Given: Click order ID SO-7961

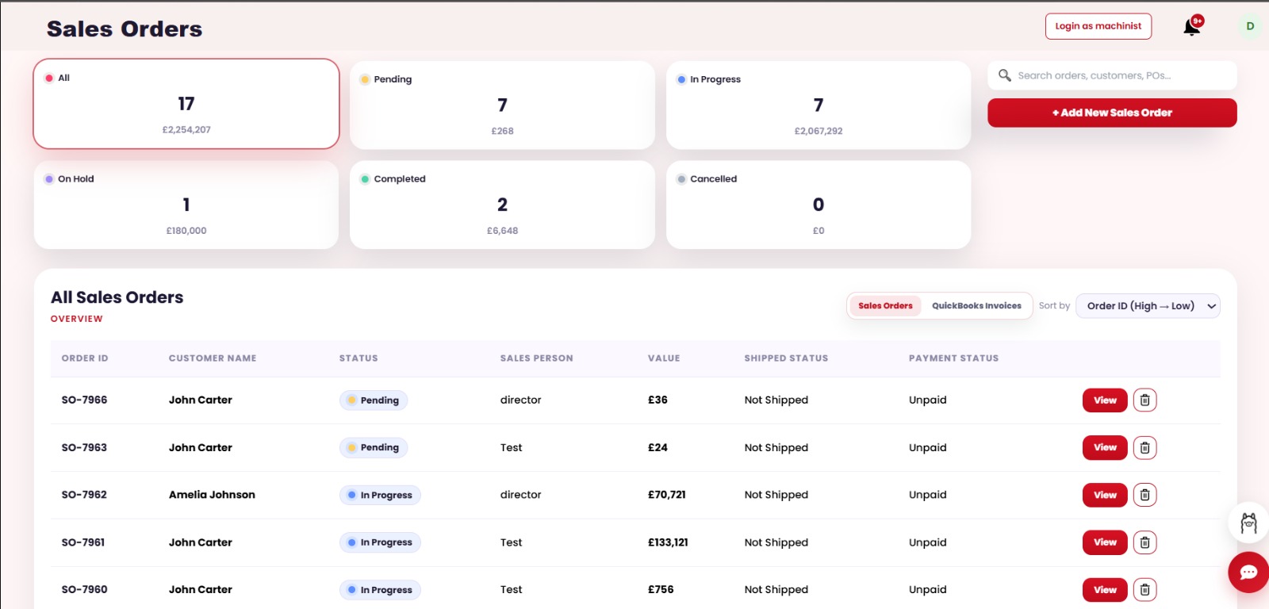Looking at the screenshot, I should (83, 542).
